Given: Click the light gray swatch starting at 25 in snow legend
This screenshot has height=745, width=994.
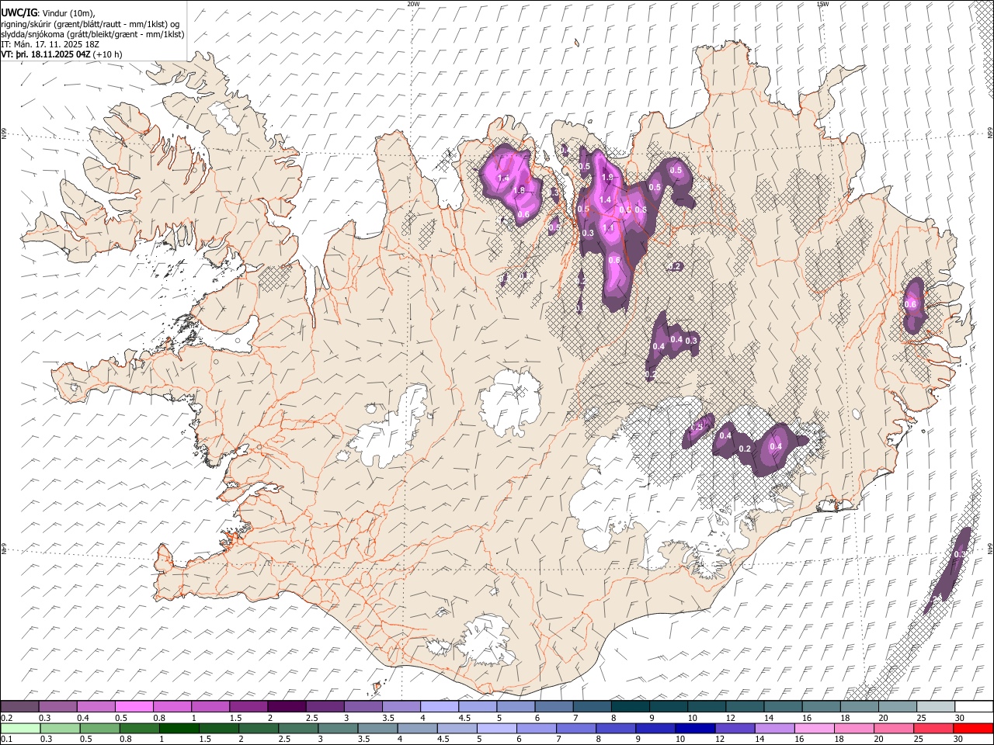Looking at the screenshot, I should (935, 706).
